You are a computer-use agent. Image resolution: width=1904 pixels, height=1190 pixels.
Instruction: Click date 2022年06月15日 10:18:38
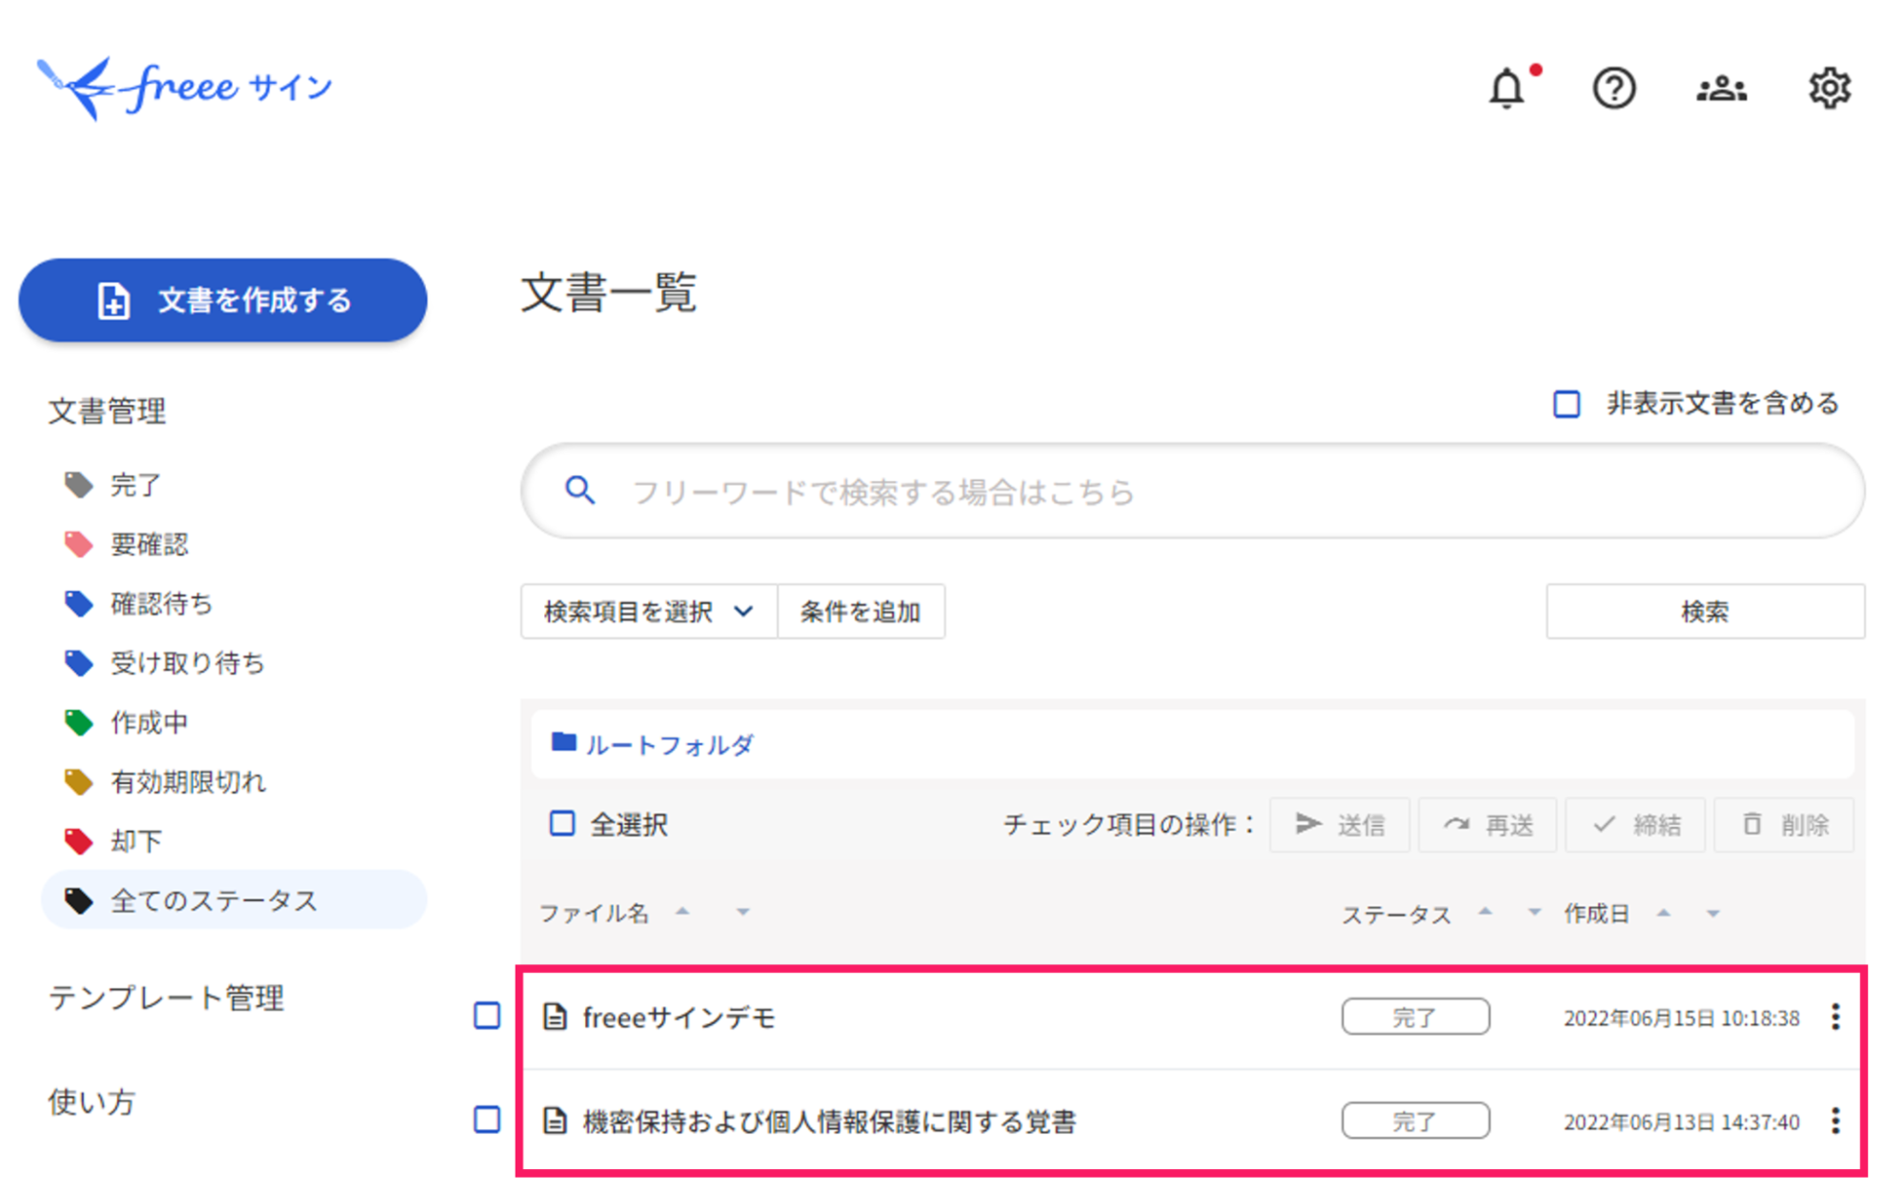coord(1681,1019)
